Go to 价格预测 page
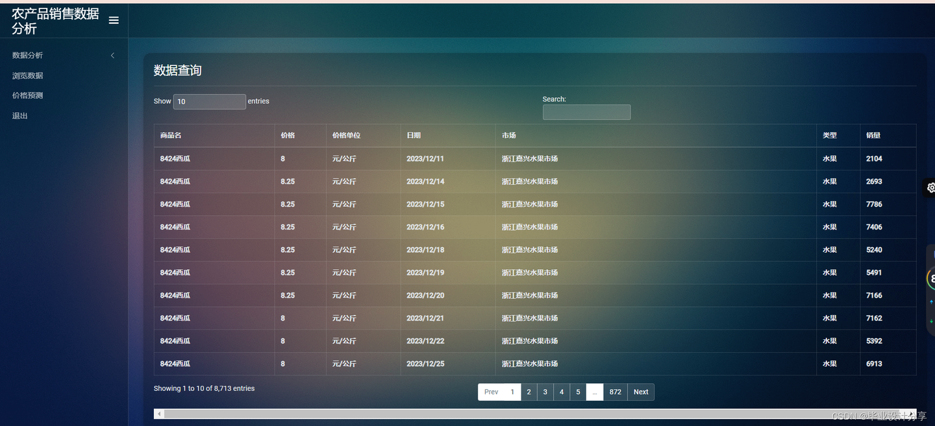 pos(27,95)
